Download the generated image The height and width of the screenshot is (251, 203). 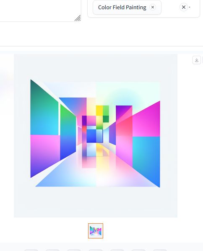(197, 60)
